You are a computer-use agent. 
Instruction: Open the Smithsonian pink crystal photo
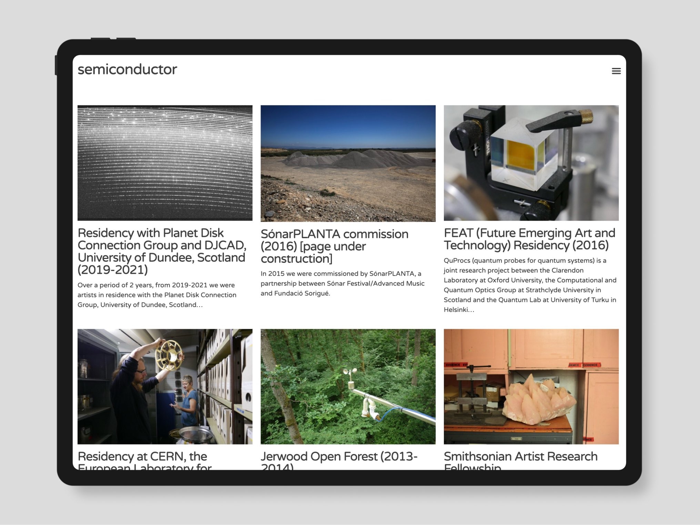[531, 386]
